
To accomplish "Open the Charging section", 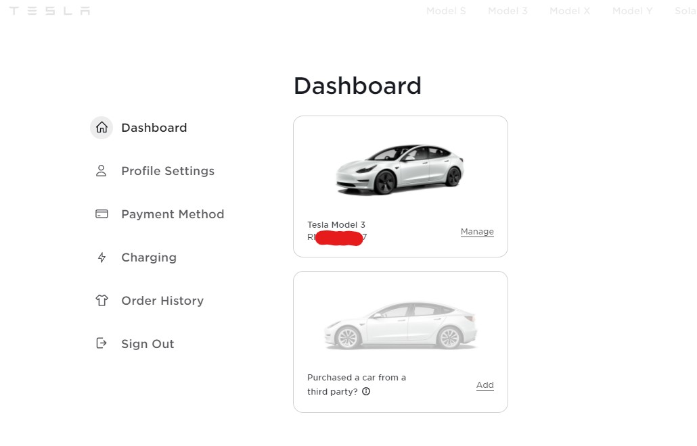I will [149, 257].
